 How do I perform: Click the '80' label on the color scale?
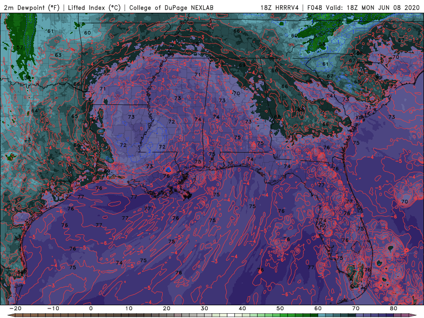tap(394, 308)
